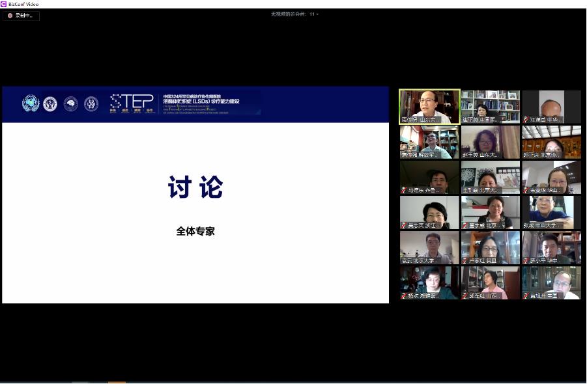Image resolution: width=587 pixels, height=384 pixels.
Task: Click the muted mic icon on 马德东's video
Action: [403, 190]
